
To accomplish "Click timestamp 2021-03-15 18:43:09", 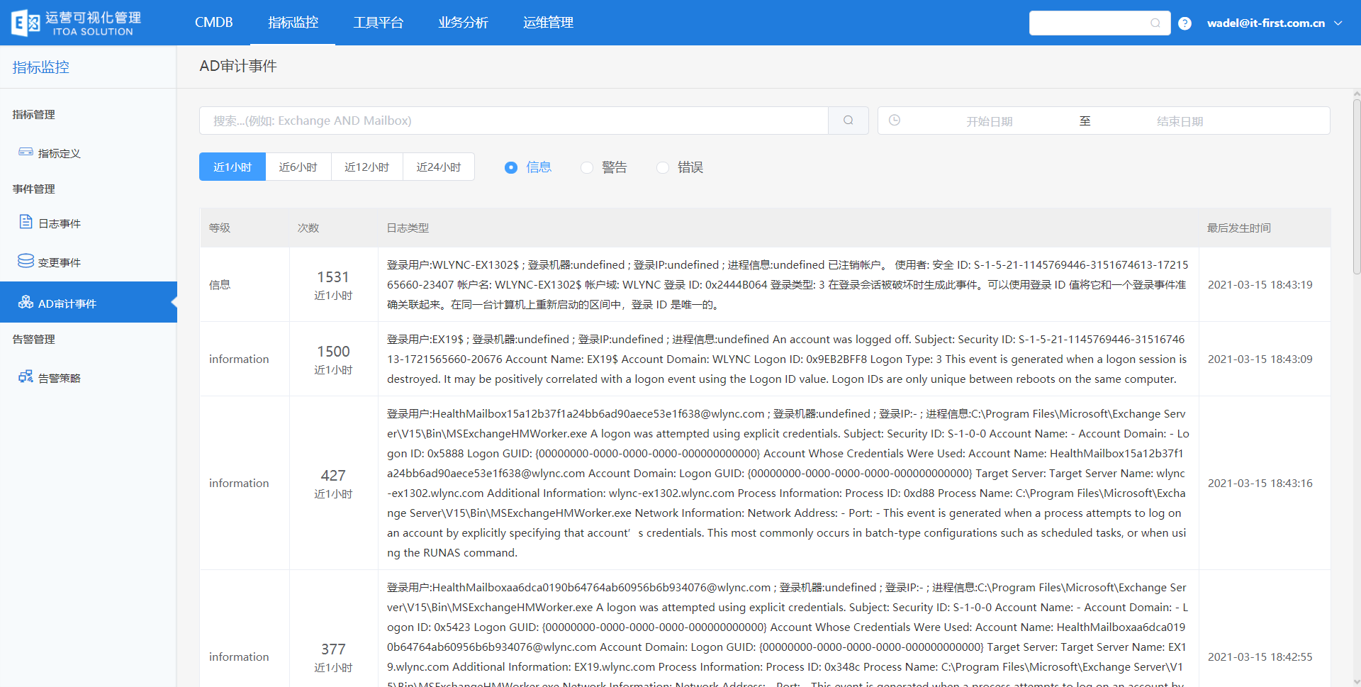I will (x=1260, y=359).
